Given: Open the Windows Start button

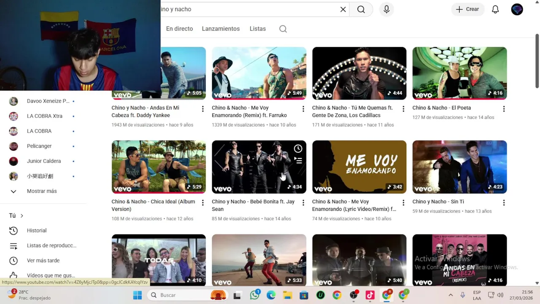Looking at the screenshot, I should point(138,295).
